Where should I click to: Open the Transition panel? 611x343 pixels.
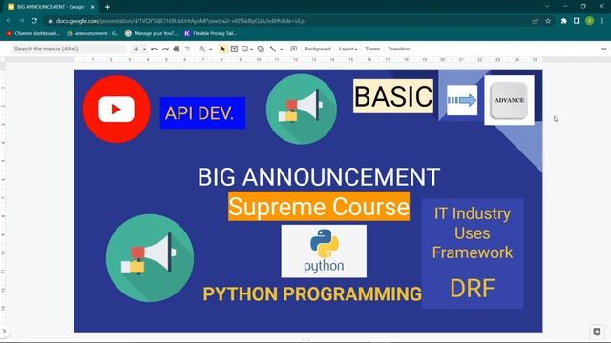click(x=399, y=49)
